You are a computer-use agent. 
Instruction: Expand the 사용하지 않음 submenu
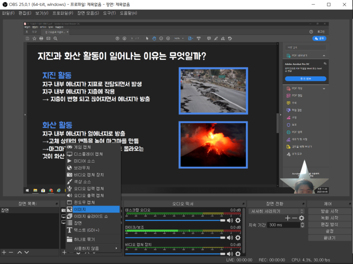pyautogui.click(x=93, y=248)
